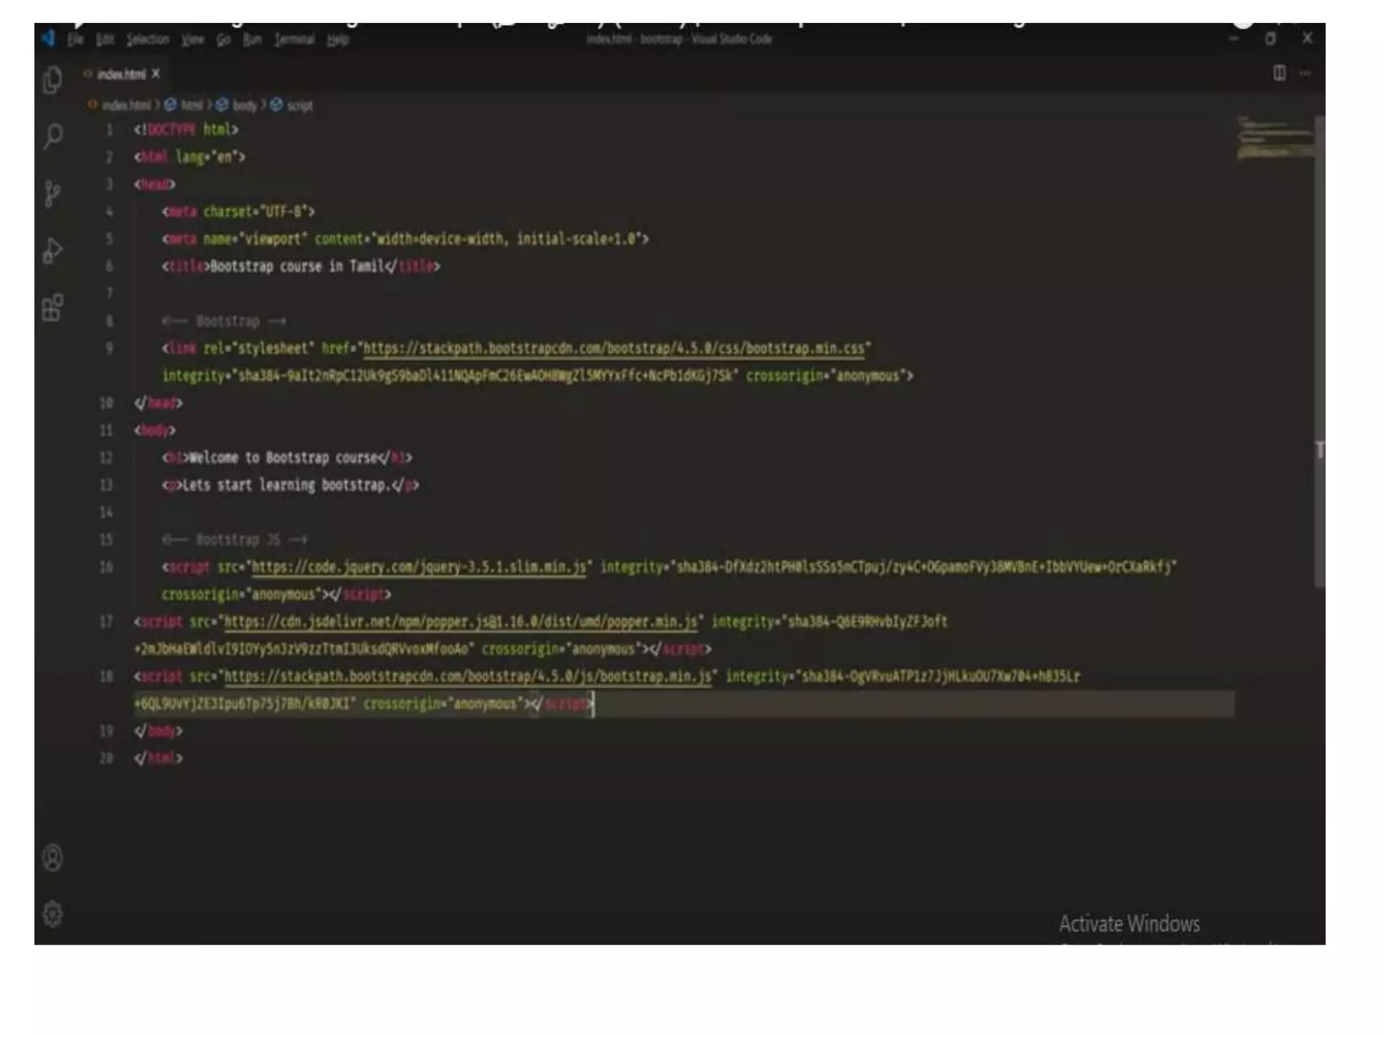Screen dimensions: 1383x1037
Task: Select the index.html editor tab
Action: click(120, 74)
